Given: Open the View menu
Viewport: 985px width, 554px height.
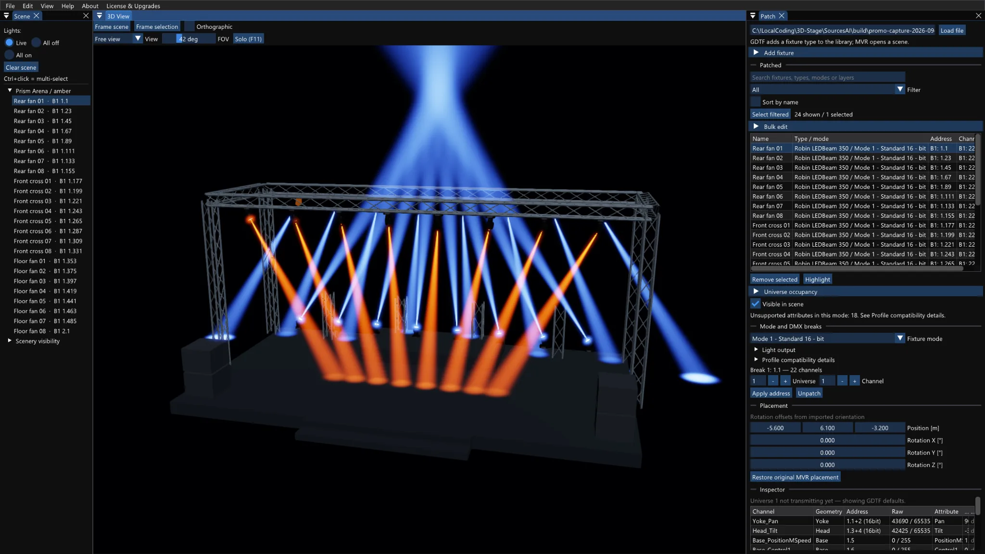Looking at the screenshot, I should tap(47, 6).
